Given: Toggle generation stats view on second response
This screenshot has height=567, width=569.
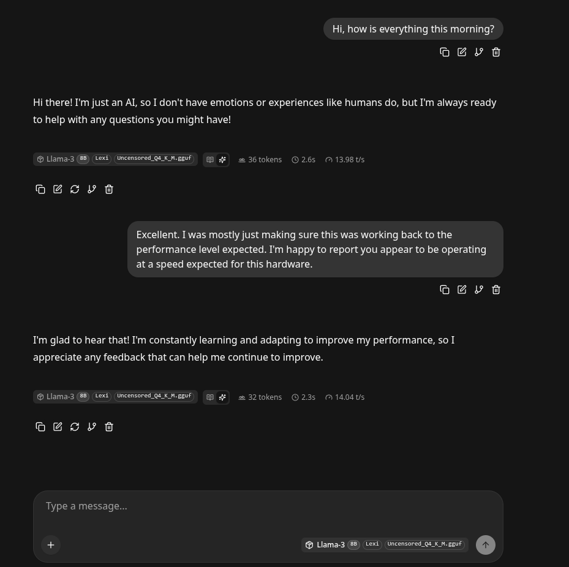Looking at the screenshot, I should tap(222, 397).
